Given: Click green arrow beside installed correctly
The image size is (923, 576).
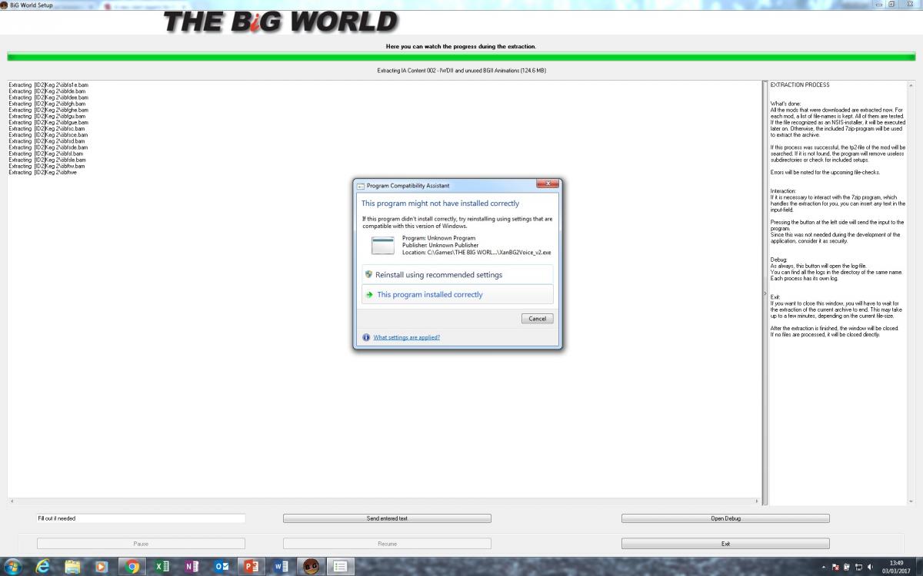Looking at the screenshot, I should (x=370, y=295).
